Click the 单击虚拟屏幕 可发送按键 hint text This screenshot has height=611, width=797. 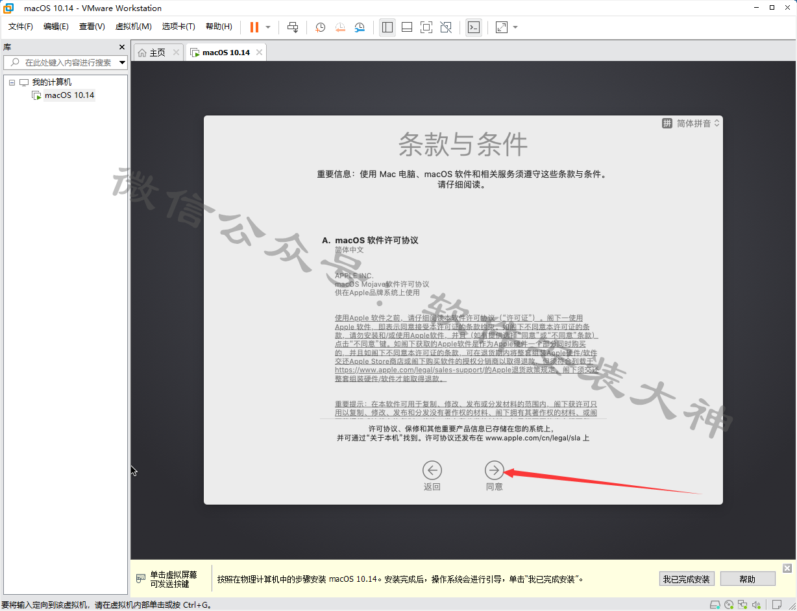(x=173, y=579)
